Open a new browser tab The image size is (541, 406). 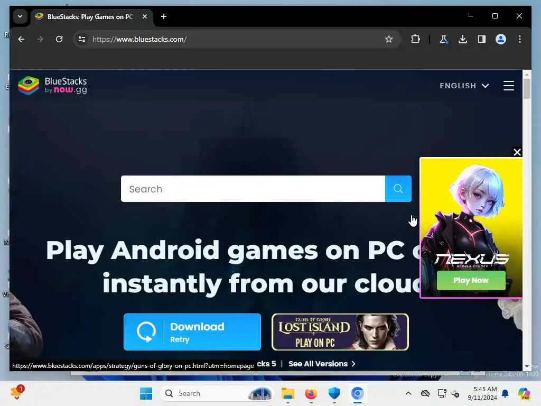[164, 16]
